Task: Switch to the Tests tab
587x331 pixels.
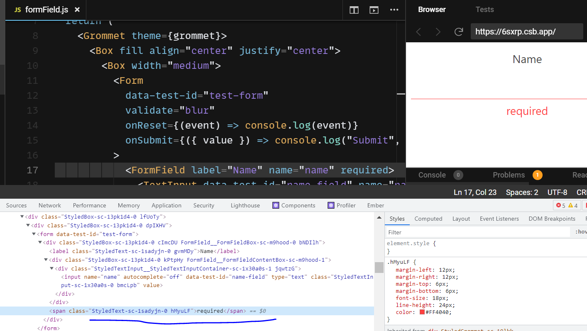Action: click(484, 9)
